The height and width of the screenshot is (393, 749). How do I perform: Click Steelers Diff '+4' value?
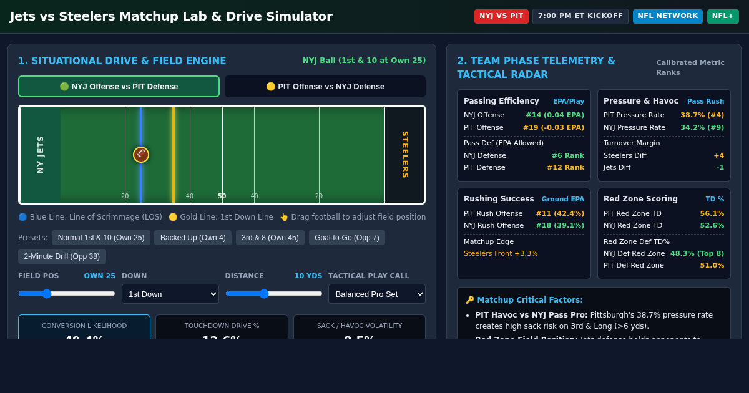point(719,156)
